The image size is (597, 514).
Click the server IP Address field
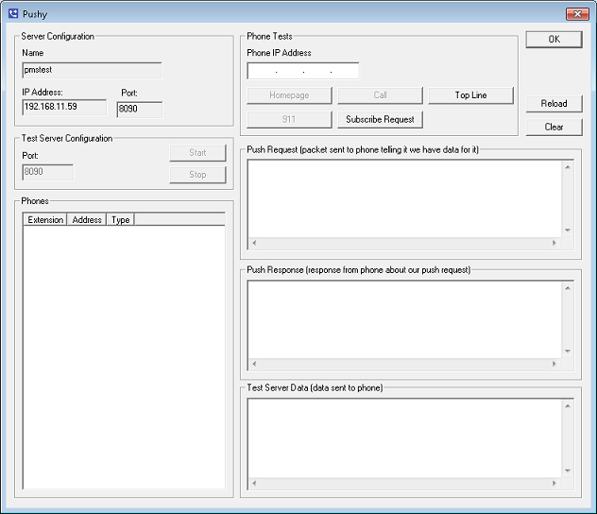tap(64, 107)
